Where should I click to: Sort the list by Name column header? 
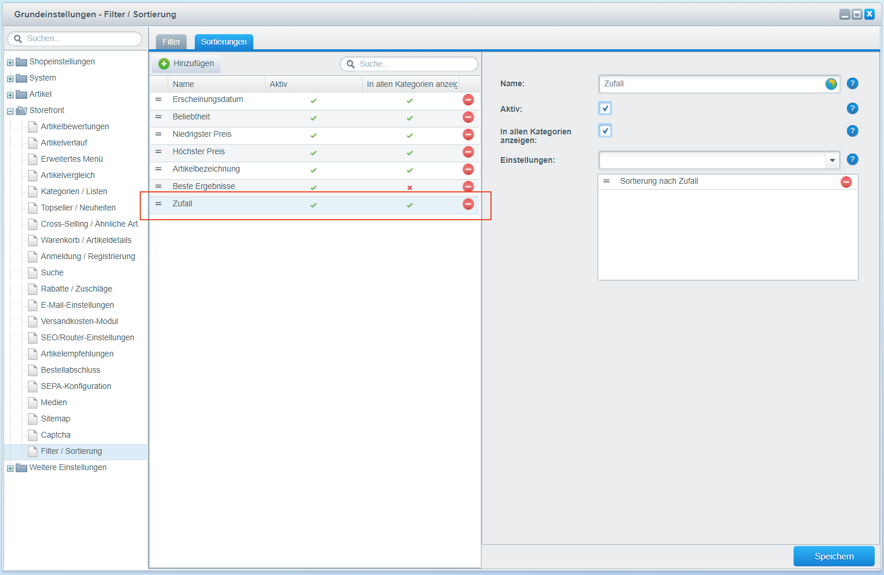216,84
